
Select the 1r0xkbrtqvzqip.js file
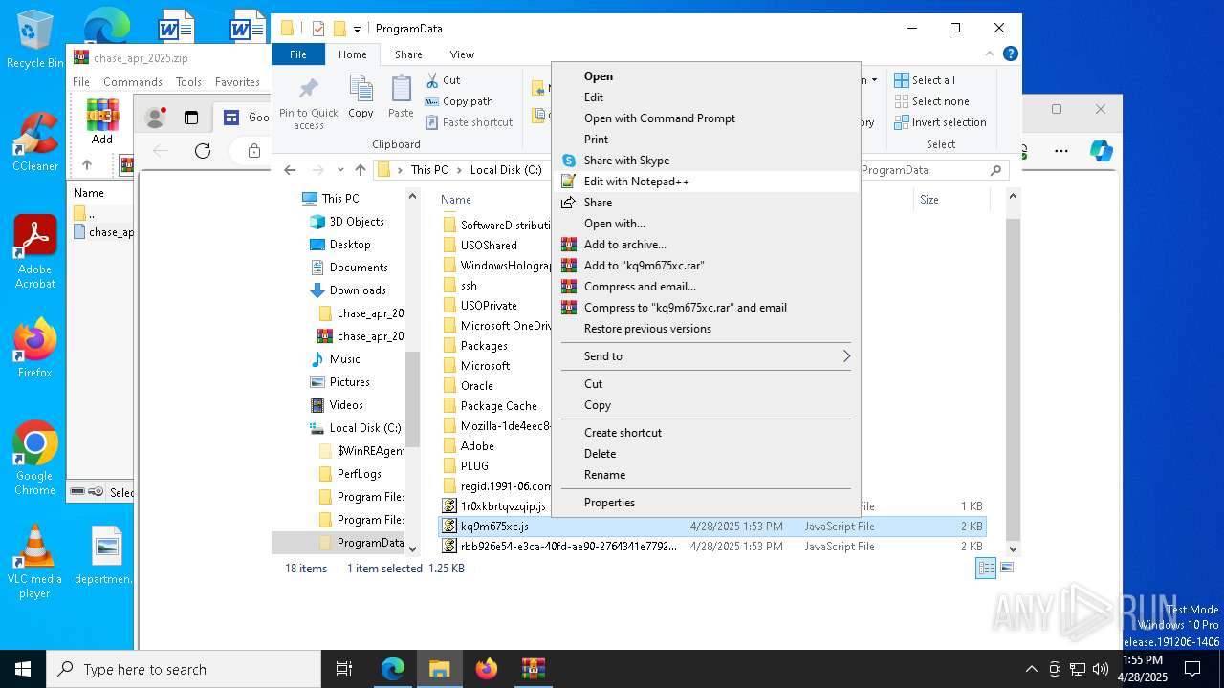coord(503,506)
